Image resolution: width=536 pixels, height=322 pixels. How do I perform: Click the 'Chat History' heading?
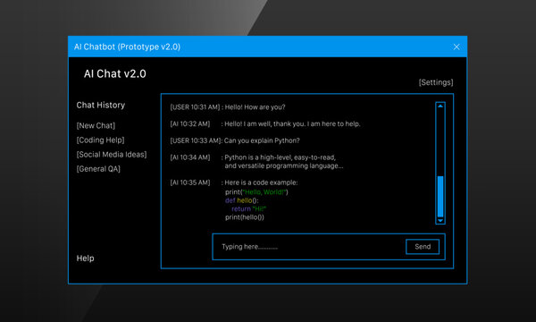point(101,105)
